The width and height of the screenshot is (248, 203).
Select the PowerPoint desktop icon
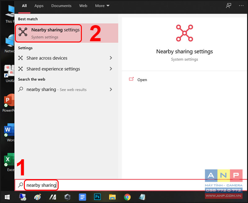(x=9, y=103)
